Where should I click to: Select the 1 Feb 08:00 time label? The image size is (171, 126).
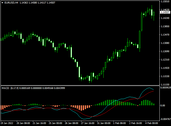click(x=119, y=123)
